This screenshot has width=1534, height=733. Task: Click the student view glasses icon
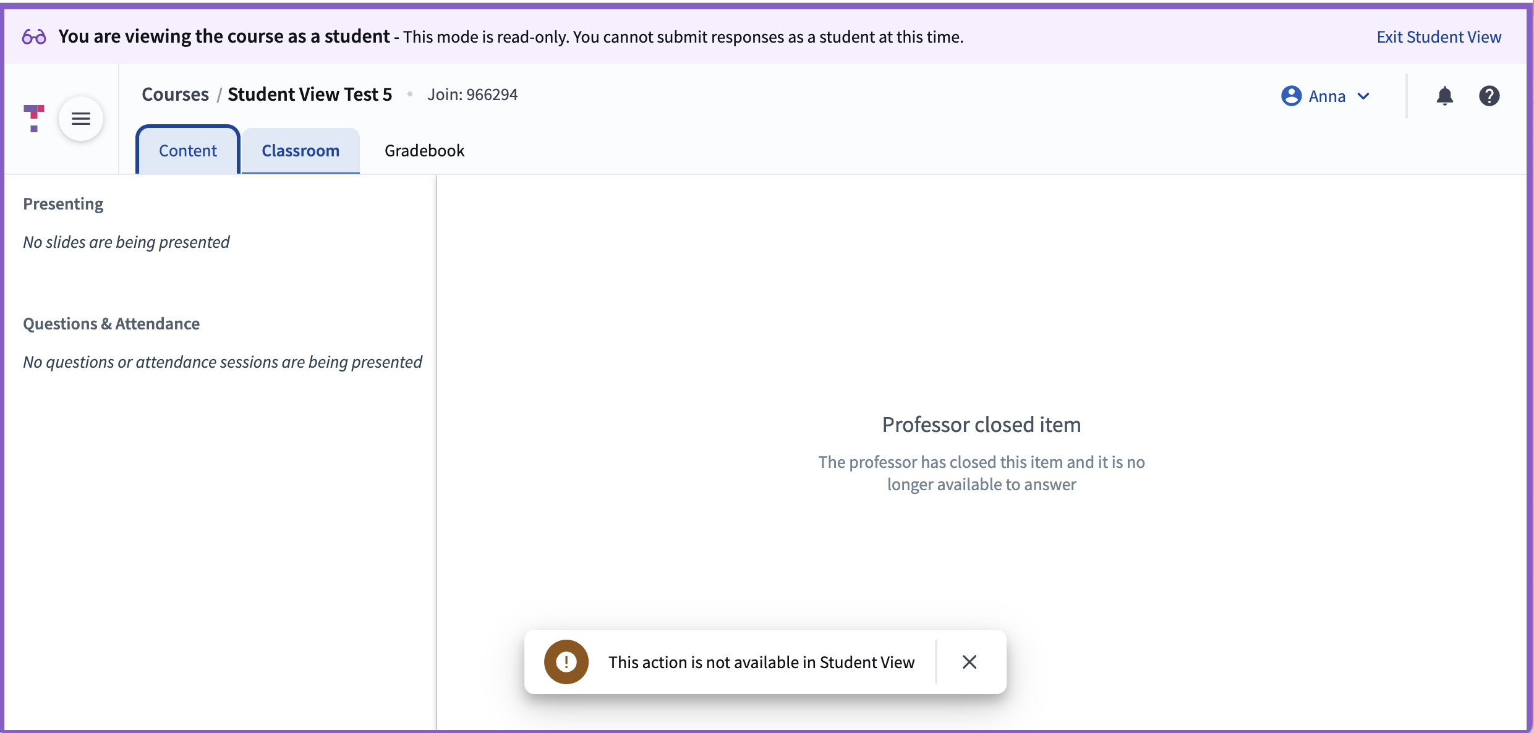[34, 36]
